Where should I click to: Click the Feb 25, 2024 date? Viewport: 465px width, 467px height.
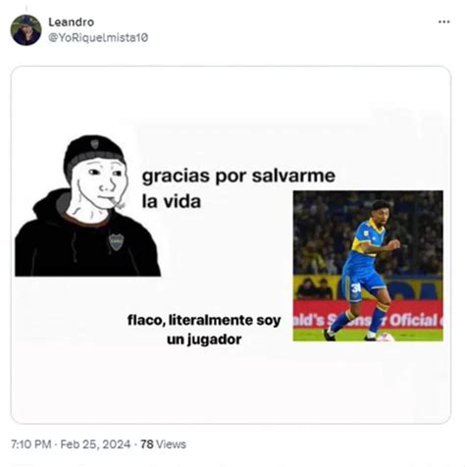pos(95,444)
